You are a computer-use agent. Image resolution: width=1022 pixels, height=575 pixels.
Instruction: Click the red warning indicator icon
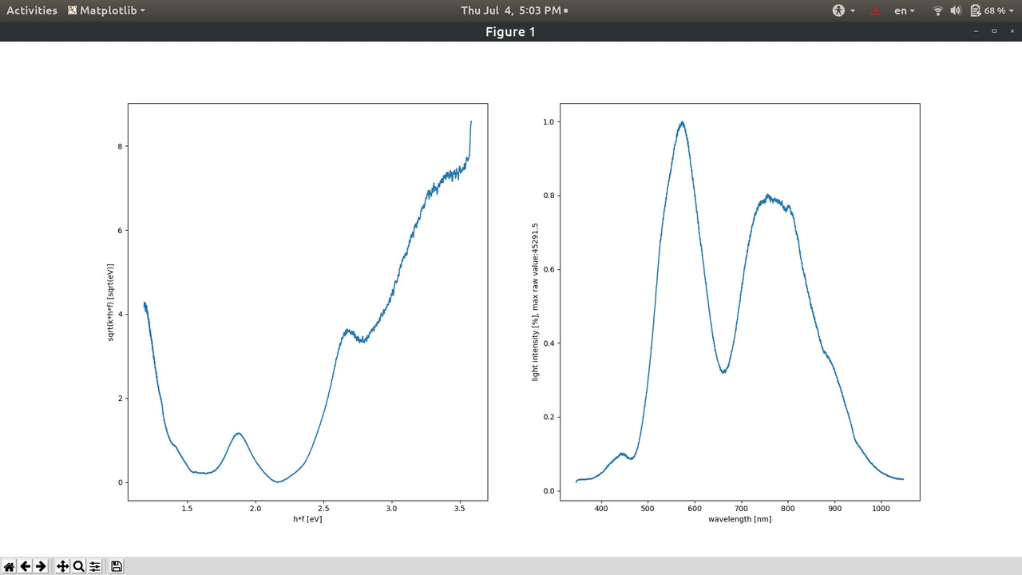[876, 10]
